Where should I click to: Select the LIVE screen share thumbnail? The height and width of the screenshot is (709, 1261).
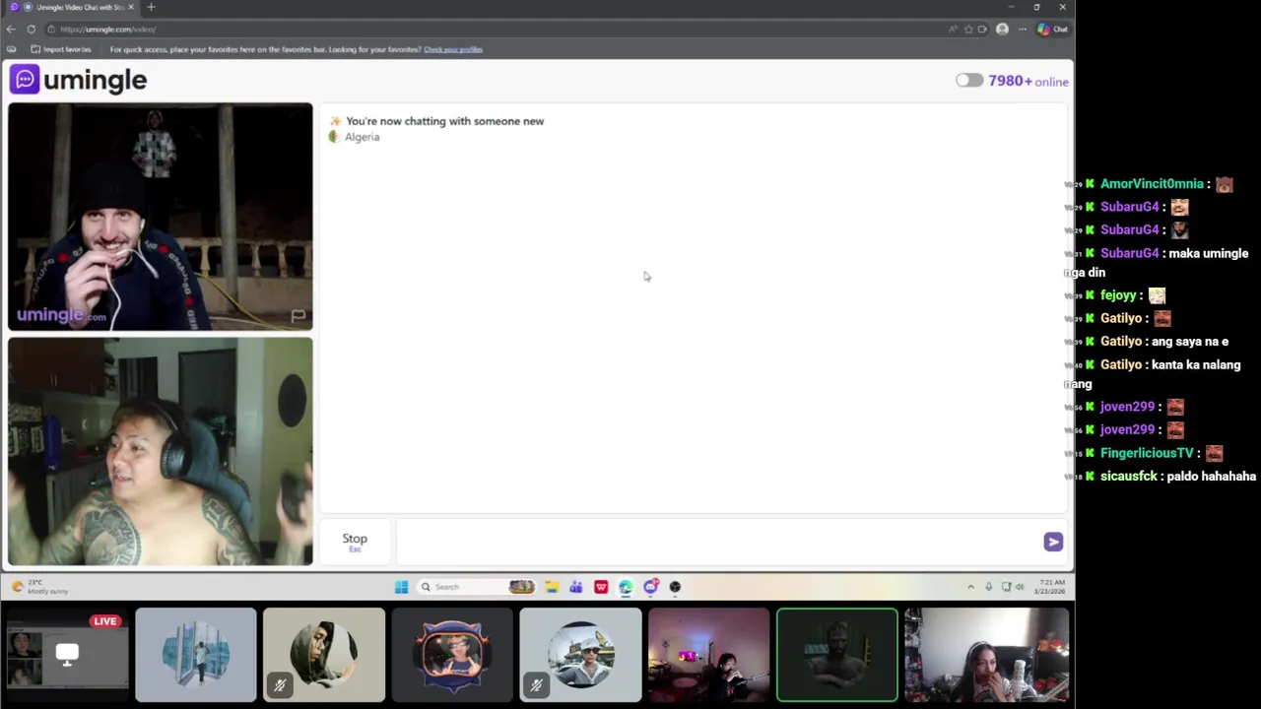(67, 655)
